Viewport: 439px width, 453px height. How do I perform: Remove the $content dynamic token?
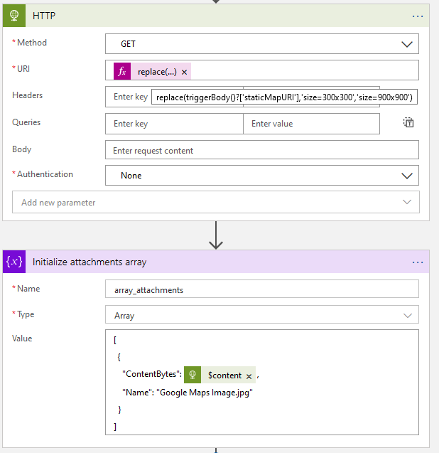(249, 375)
